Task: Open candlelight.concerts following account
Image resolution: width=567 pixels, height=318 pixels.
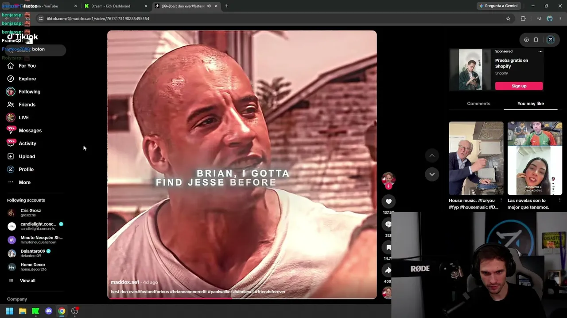Action: coord(35,226)
